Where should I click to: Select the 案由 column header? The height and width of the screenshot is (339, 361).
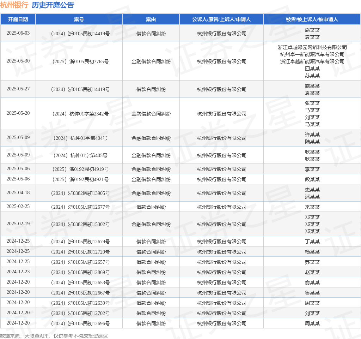(151, 19)
